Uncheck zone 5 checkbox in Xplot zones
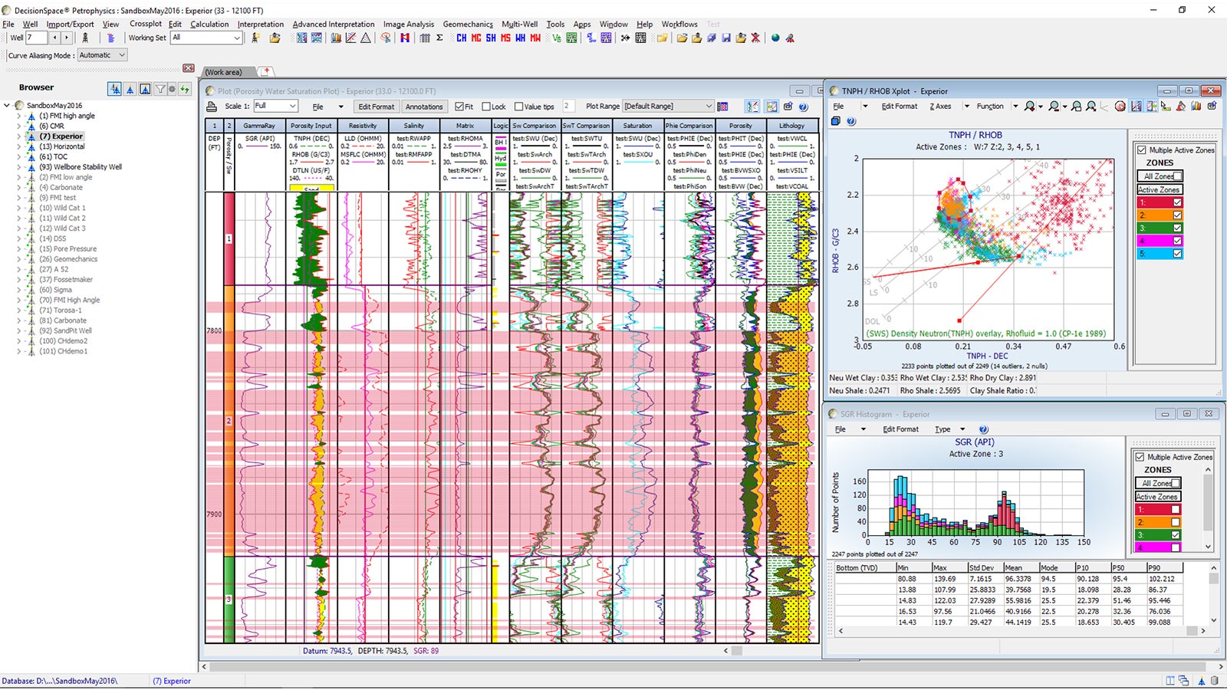The width and height of the screenshot is (1227, 690). point(1177,254)
